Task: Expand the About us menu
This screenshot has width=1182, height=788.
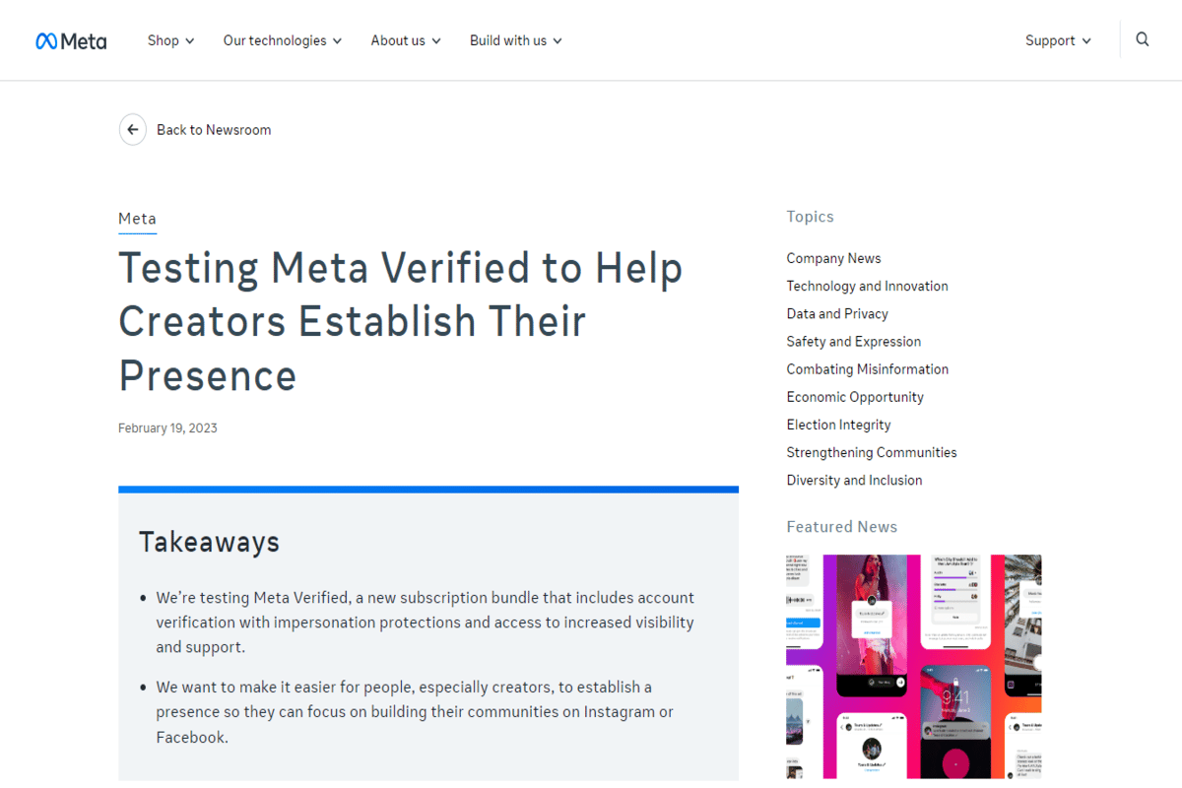Action: [406, 40]
